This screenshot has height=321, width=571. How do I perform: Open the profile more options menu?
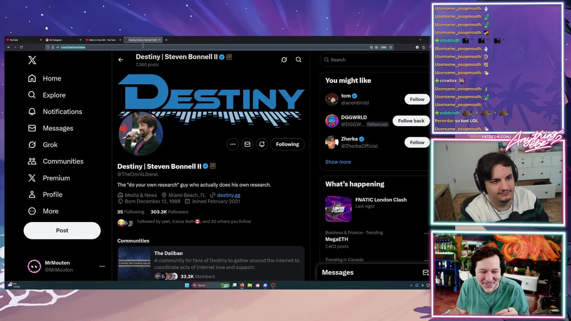tap(233, 144)
